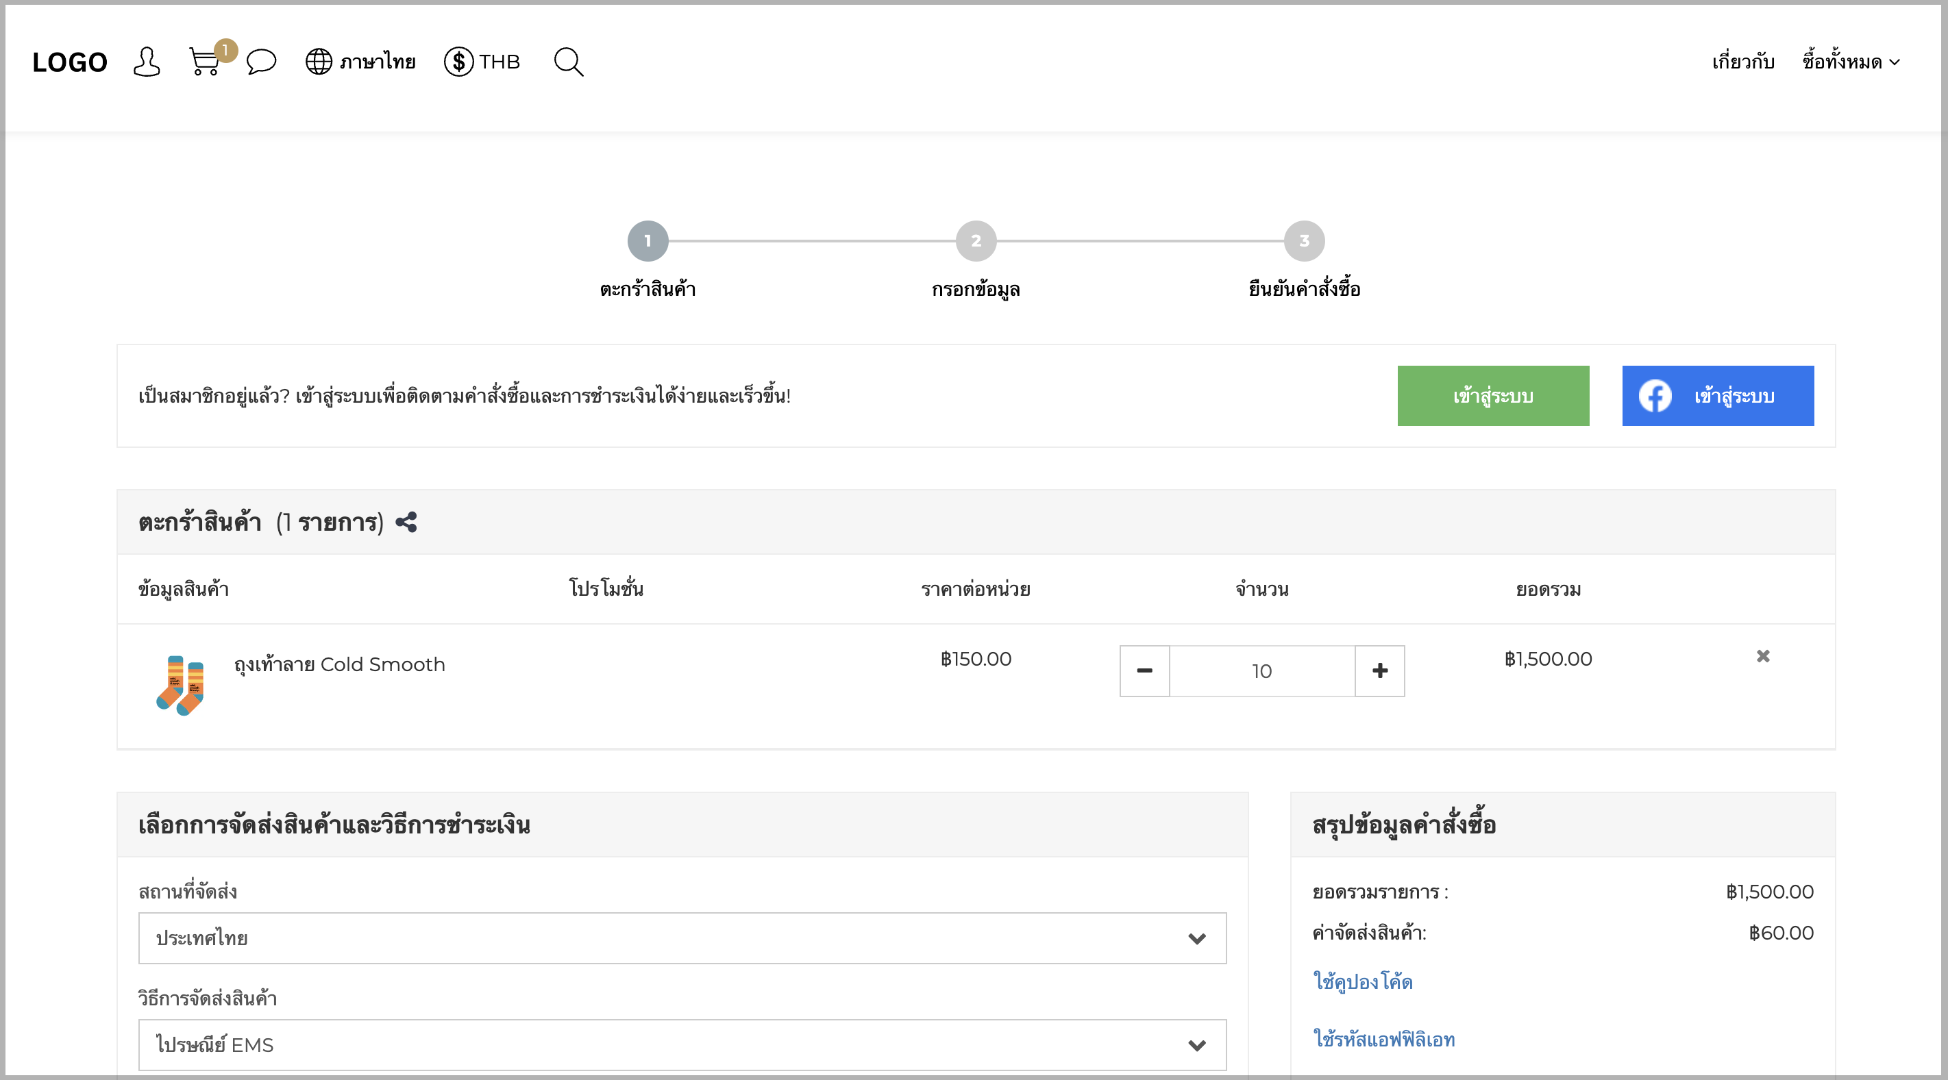Click the Facebook เข้าสู่ระบบ button
1948x1080 pixels.
(1717, 396)
